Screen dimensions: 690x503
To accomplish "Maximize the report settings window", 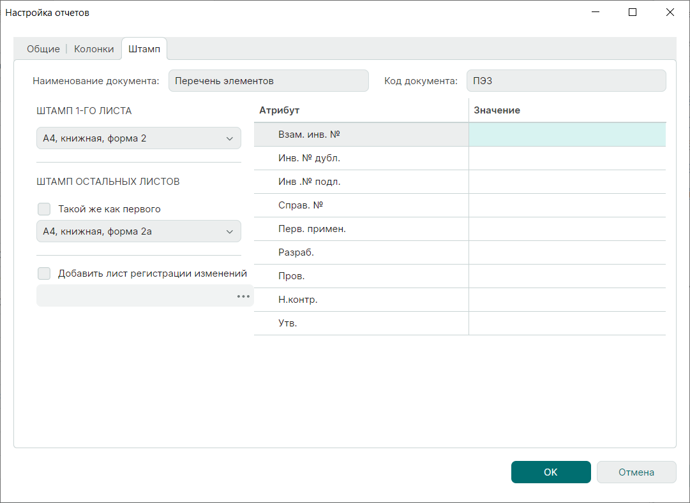I will point(633,12).
